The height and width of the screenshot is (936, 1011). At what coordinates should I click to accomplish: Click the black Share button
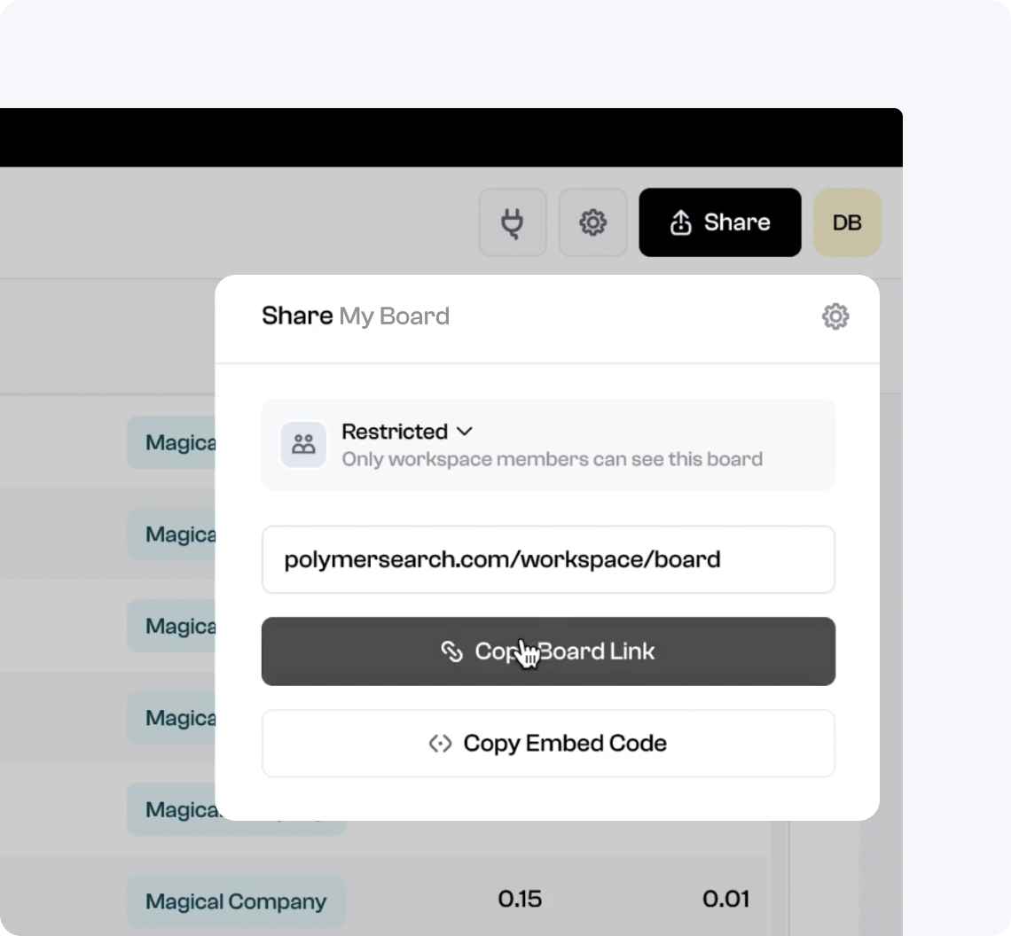point(719,222)
